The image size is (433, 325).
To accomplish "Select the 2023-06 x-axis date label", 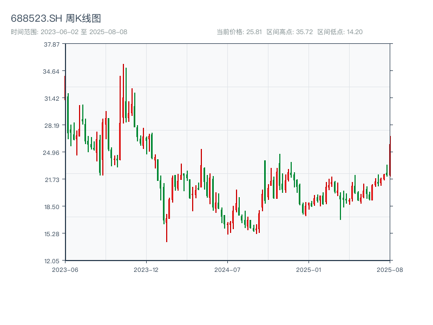I will [65, 269].
